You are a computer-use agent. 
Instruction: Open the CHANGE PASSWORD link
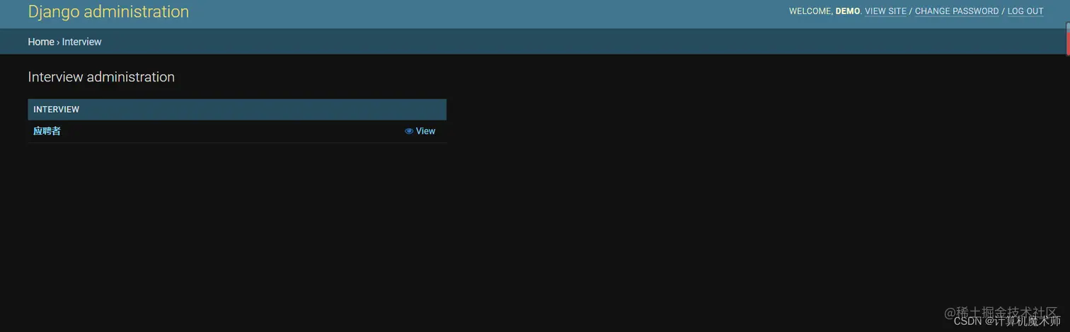tap(957, 11)
